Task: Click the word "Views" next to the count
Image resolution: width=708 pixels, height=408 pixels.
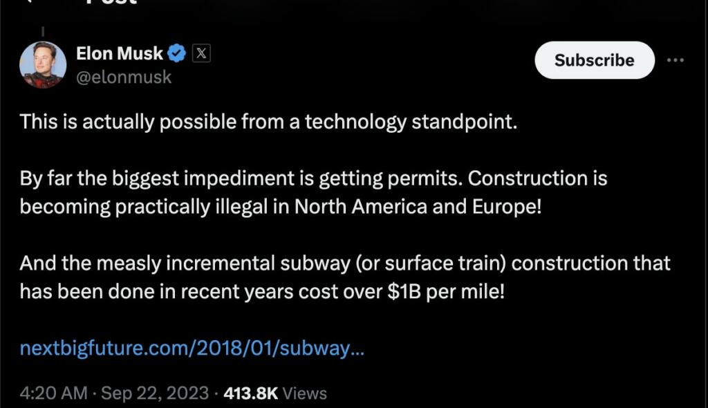Action: click(305, 393)
